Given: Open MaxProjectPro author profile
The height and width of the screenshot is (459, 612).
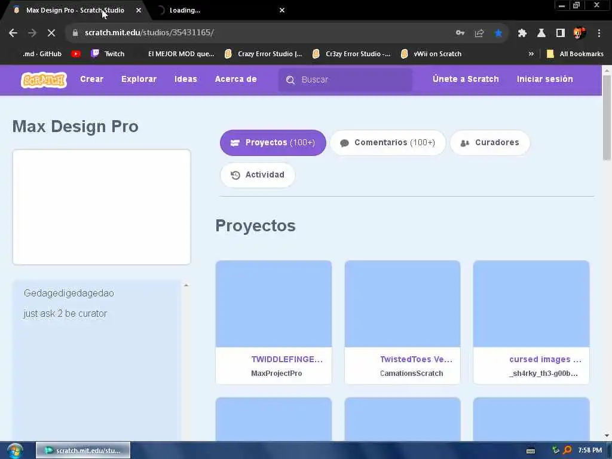Looking at the screenshot, I should coord(276,374).
